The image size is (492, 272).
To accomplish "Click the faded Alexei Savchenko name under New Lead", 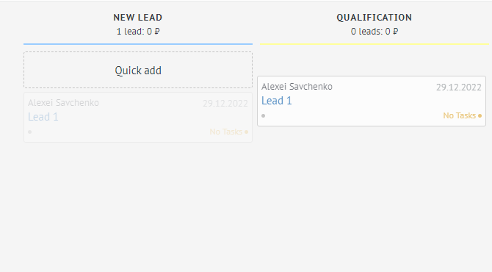I will (x=63, y=102).
